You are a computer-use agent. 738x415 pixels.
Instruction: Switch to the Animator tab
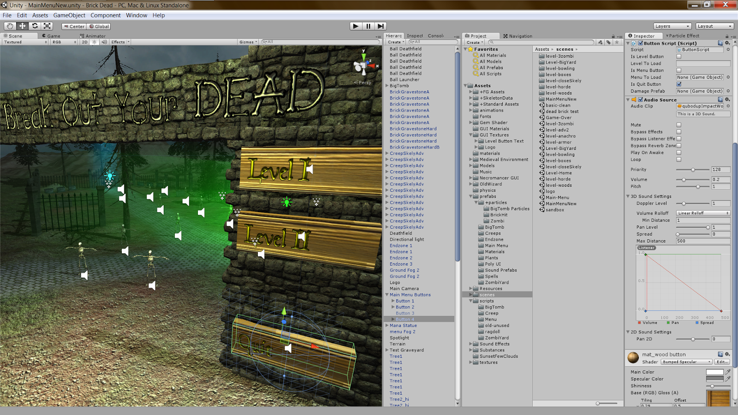pos(93,36)
